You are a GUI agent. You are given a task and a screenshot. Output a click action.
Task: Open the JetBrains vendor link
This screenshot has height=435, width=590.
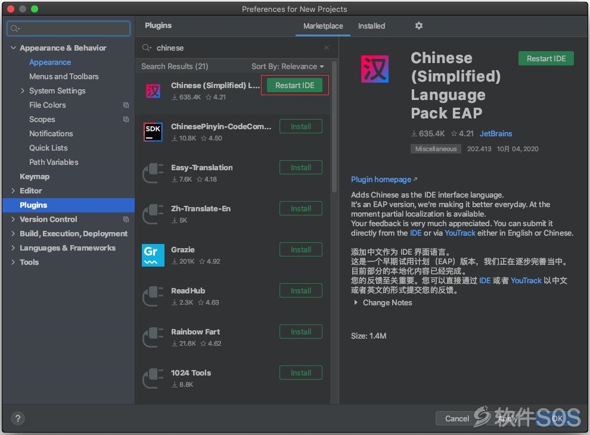[496, 133]
